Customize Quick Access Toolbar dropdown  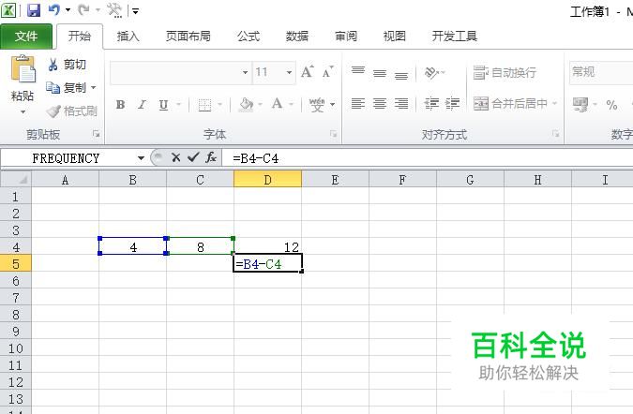(136, 11)
